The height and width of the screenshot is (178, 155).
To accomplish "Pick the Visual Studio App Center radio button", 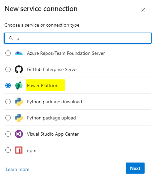I will (x=8, y=134).
